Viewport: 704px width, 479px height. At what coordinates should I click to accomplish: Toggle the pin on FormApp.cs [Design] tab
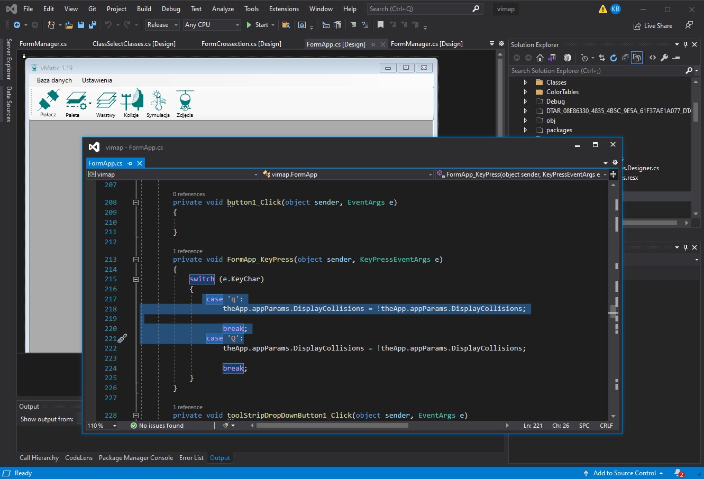(373, 44)
